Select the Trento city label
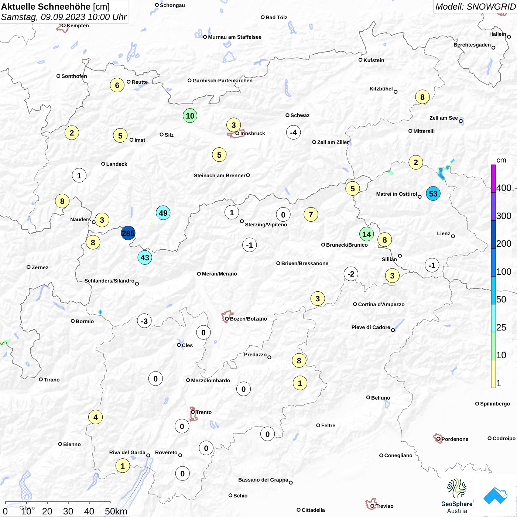 tap(204, 412)
